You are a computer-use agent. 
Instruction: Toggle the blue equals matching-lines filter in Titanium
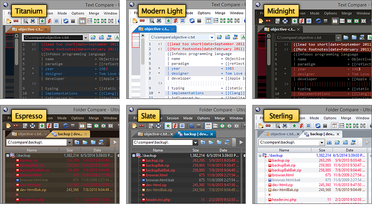[56, 21]
